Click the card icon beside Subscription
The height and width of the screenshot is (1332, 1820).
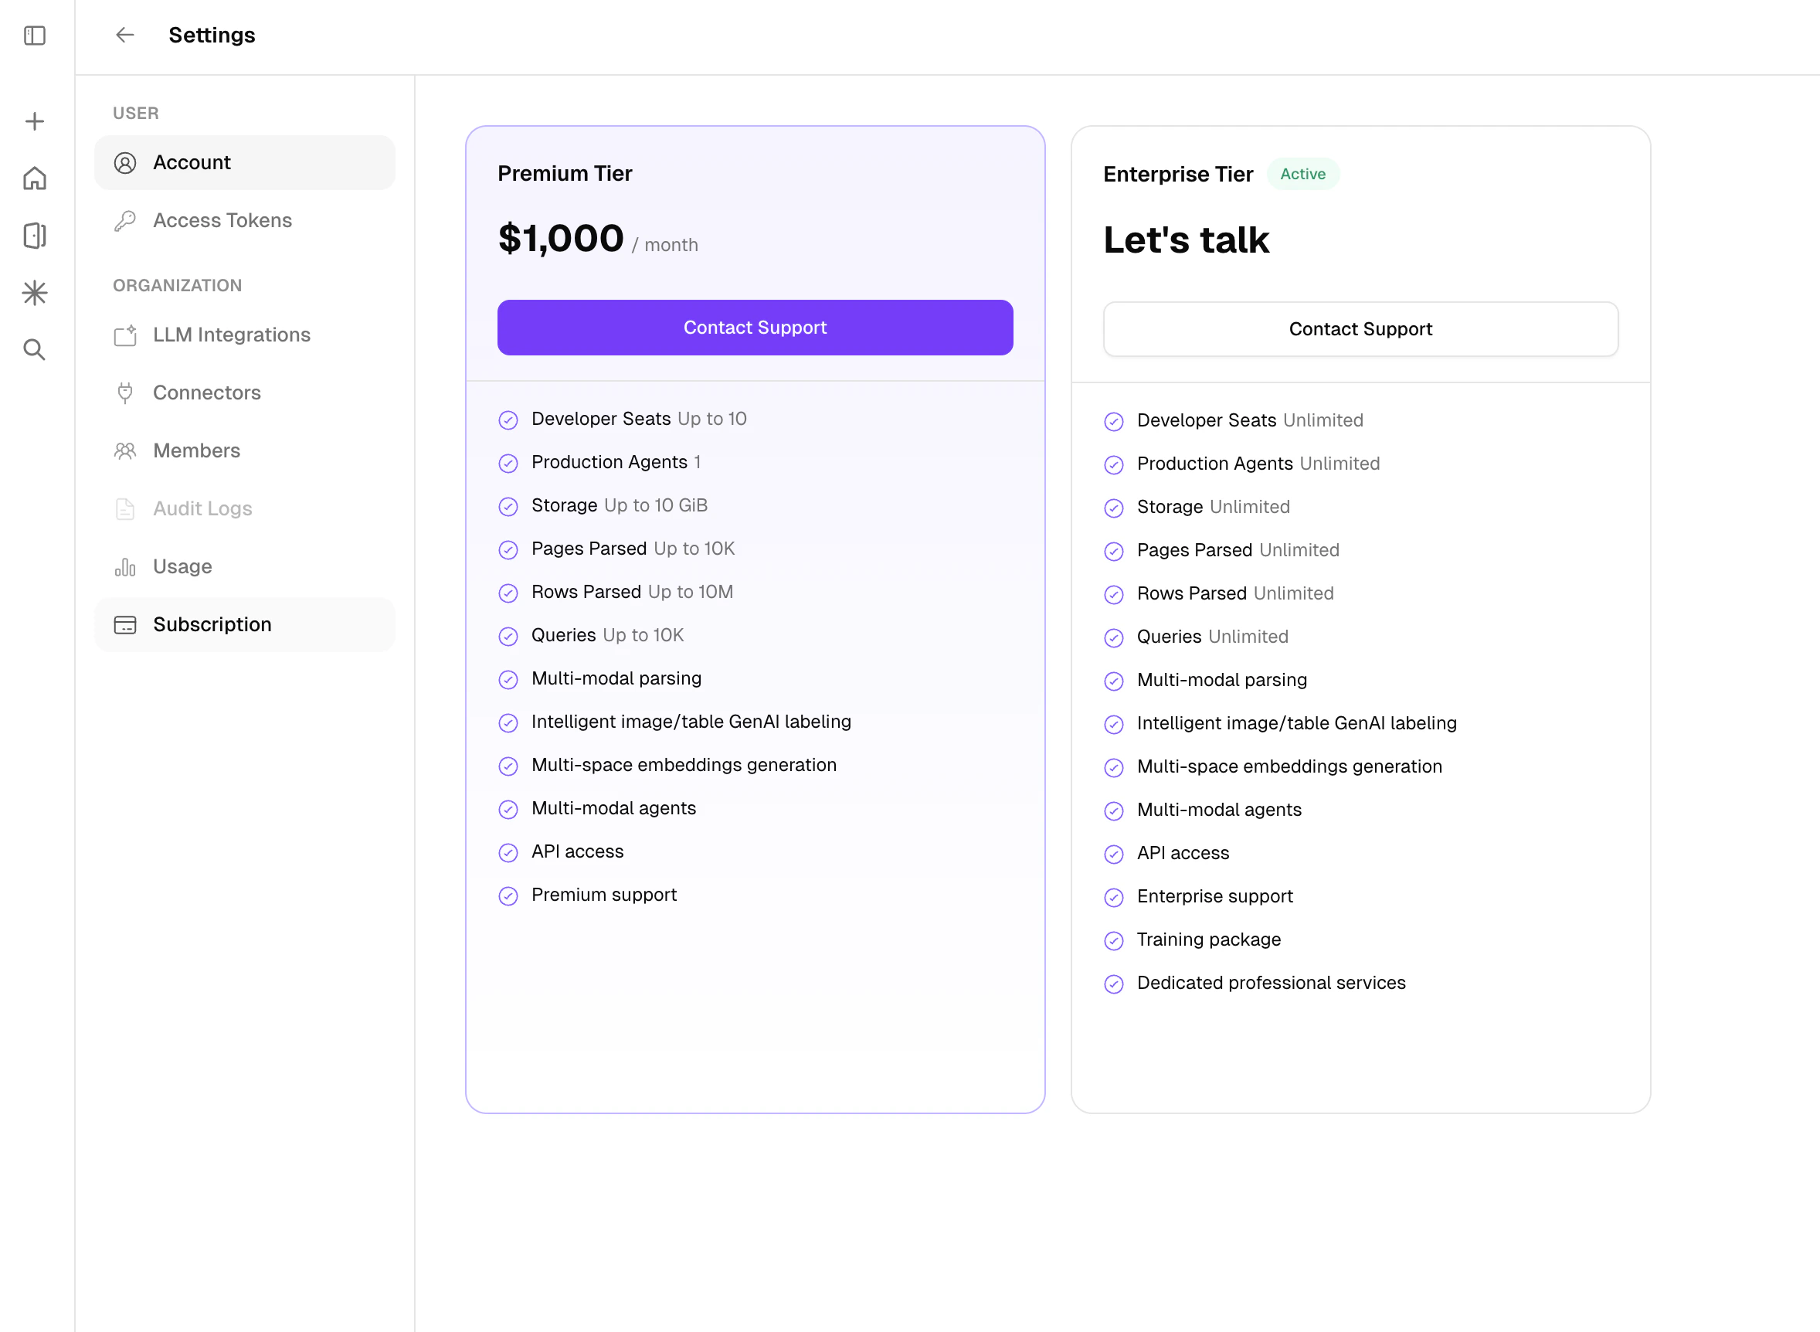point(125,624)
